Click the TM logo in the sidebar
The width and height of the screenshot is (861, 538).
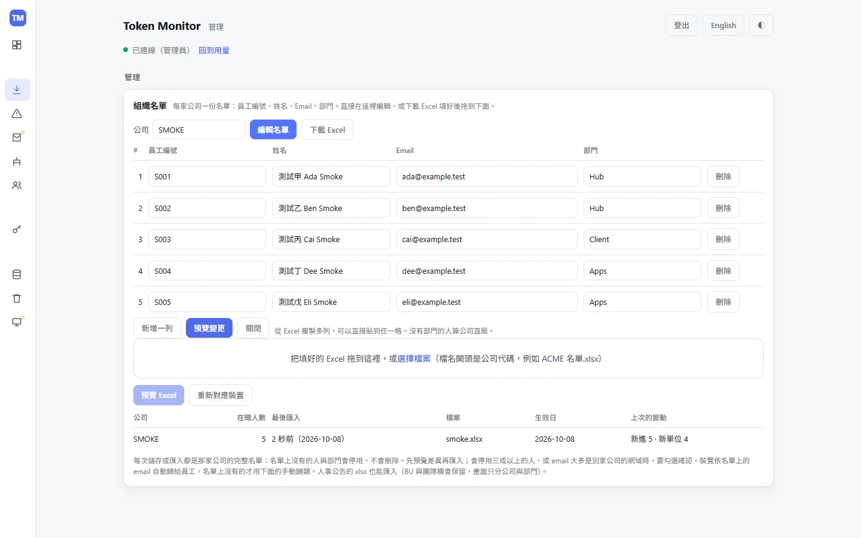18,18
